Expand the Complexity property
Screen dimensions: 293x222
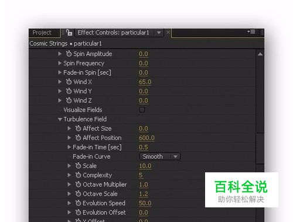point(69,175)
